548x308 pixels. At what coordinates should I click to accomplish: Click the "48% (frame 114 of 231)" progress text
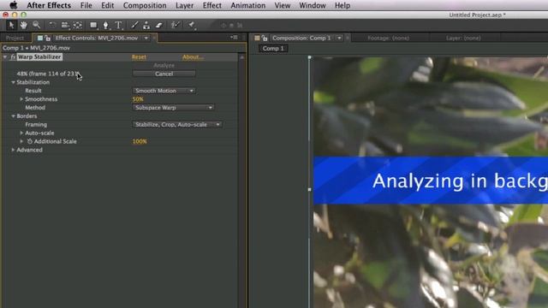[48, 74]
